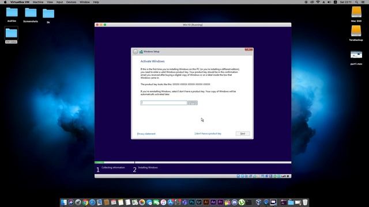Open the Window menu
369x207 pixels.
click(85, 2)
